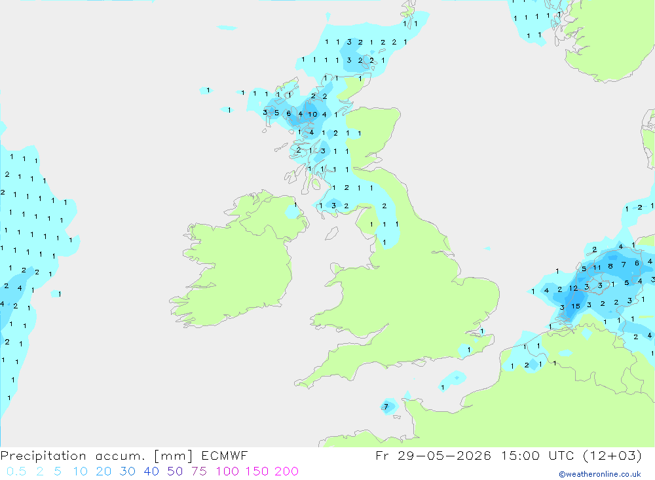Click the 75 legend value
Viewport: 655px width, 480px height.
(199, 471)
